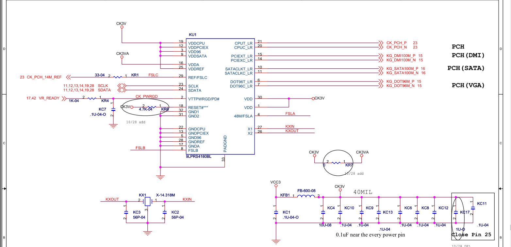The height and width of the screenshot is (247, 511).
Task: Select the KU1 reference designator
Action: 193,35
